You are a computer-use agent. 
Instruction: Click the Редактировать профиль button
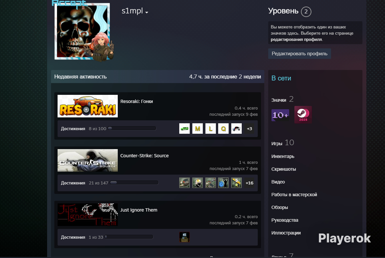click(x=299, y=54)
